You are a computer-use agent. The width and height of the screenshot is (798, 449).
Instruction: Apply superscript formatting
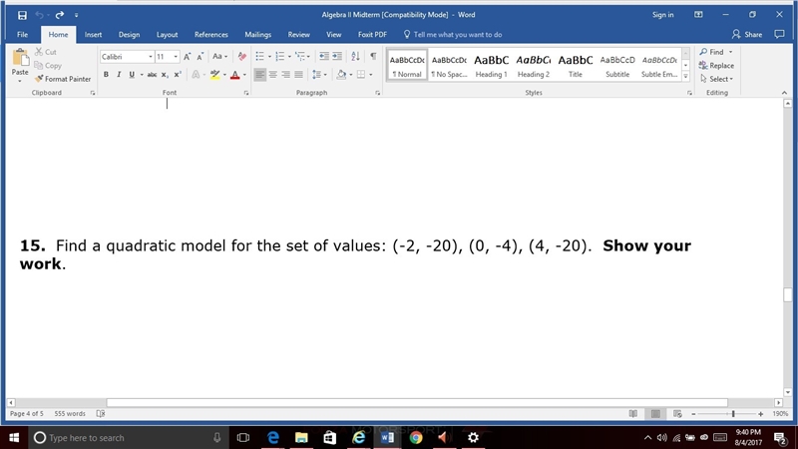(x=178, y=74)
